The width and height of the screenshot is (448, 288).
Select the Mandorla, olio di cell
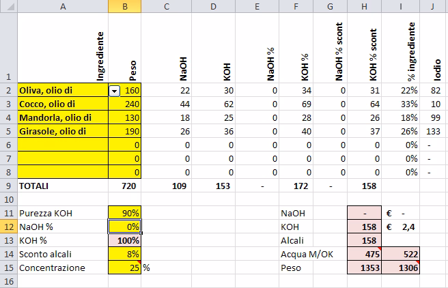(x=62, y=117)
